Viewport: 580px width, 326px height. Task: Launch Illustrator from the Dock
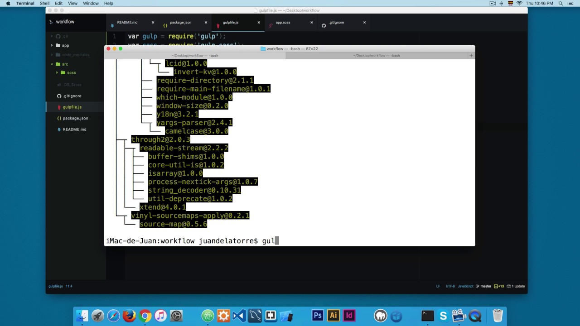point(333,316)
